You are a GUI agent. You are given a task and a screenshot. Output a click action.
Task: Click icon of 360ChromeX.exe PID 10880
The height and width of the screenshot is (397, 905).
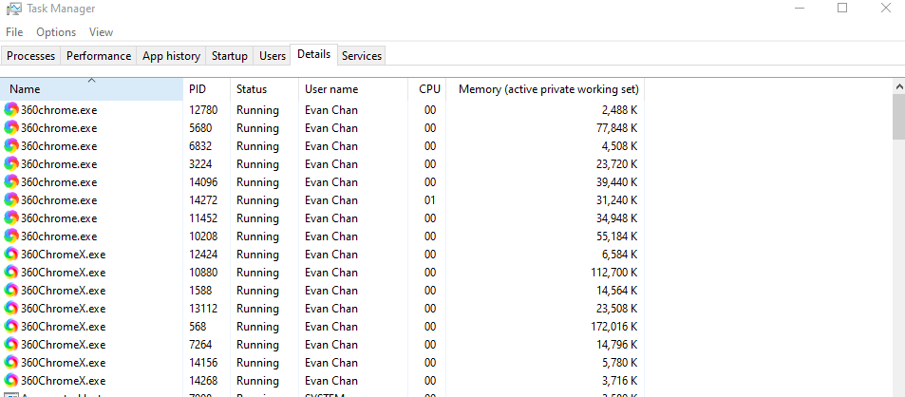coord(11,273)
